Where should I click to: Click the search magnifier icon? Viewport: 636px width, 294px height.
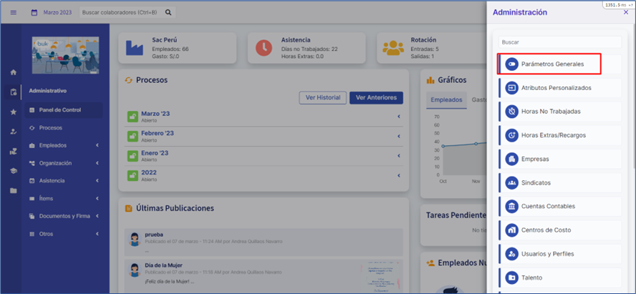[x=168, y=12]
